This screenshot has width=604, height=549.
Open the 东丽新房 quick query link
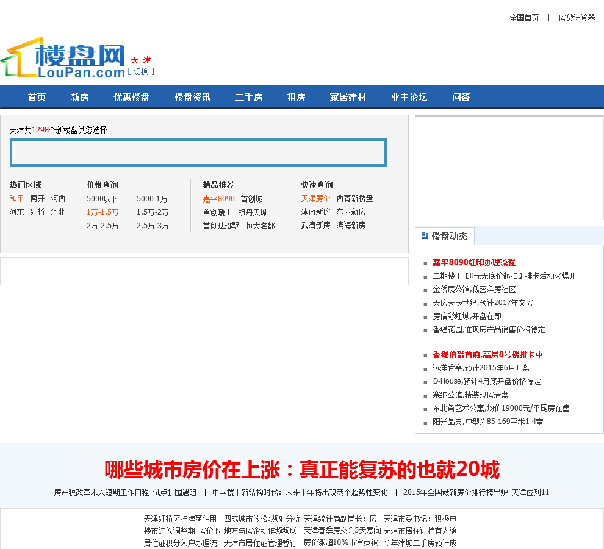click(351, 212)
